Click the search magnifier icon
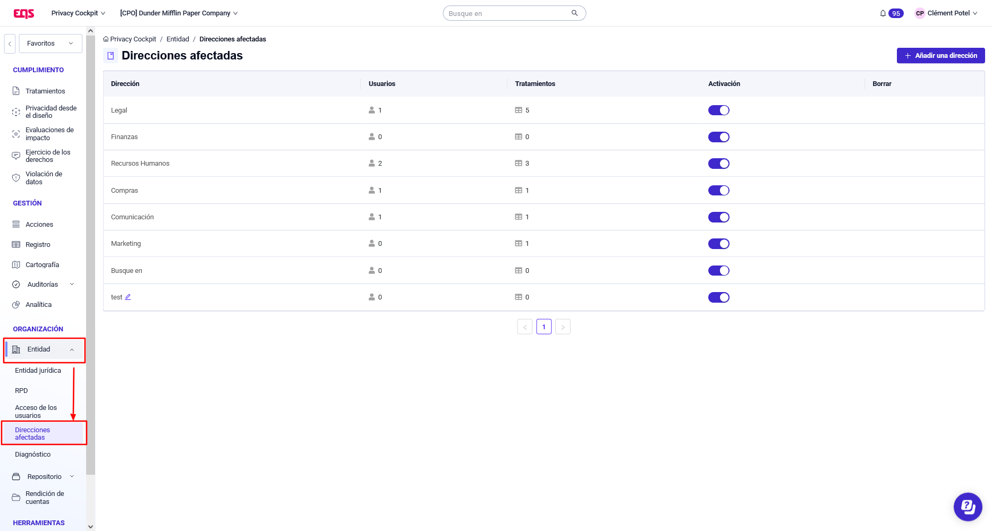Viewport: 992px width, 531px height. 574,13
